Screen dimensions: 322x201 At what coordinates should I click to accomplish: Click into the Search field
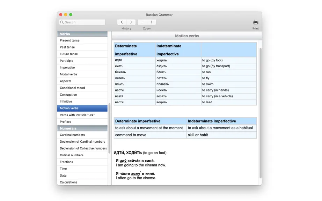pyautogui.click(x=82, y=22)
